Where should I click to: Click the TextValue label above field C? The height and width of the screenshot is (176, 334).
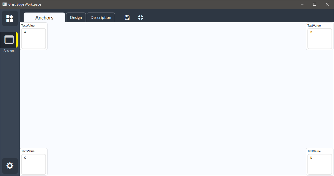click(x=28, y=151)
